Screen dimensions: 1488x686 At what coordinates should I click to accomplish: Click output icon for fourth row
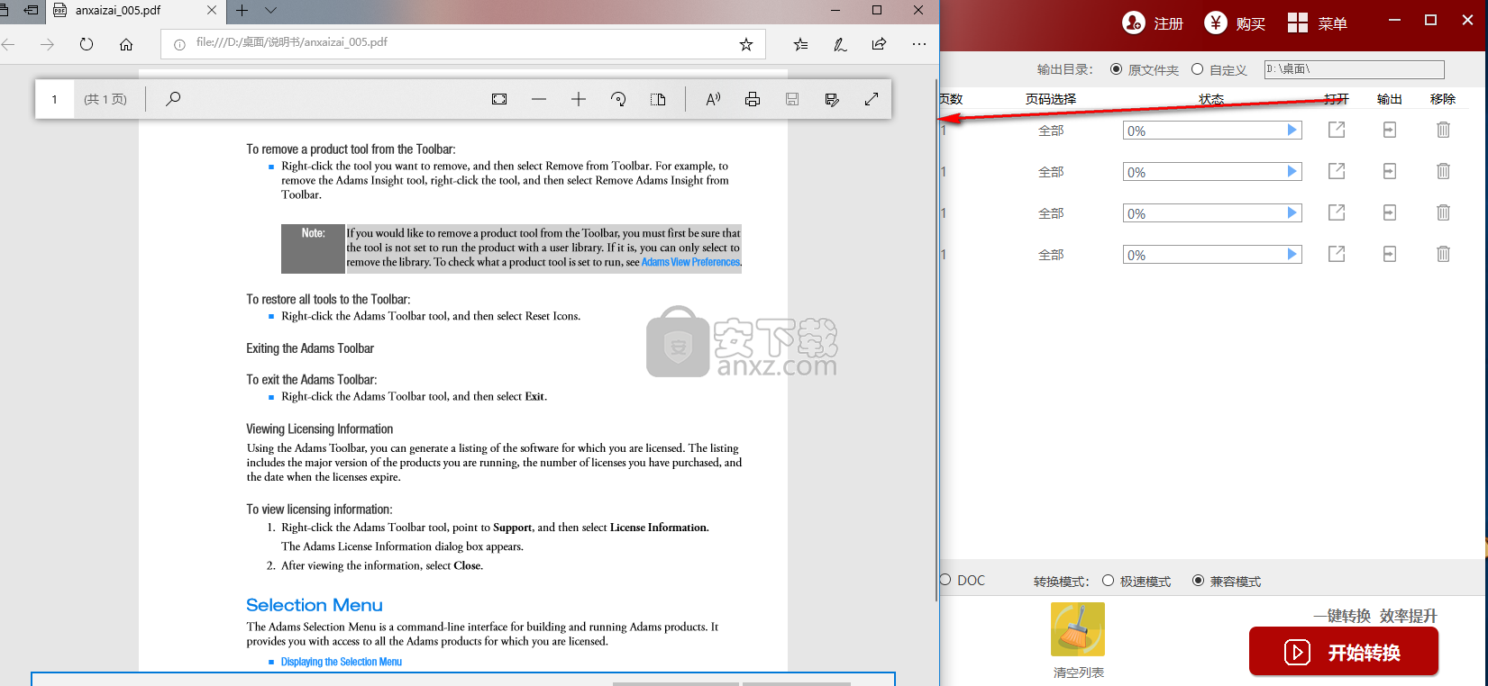[1390, 254]
